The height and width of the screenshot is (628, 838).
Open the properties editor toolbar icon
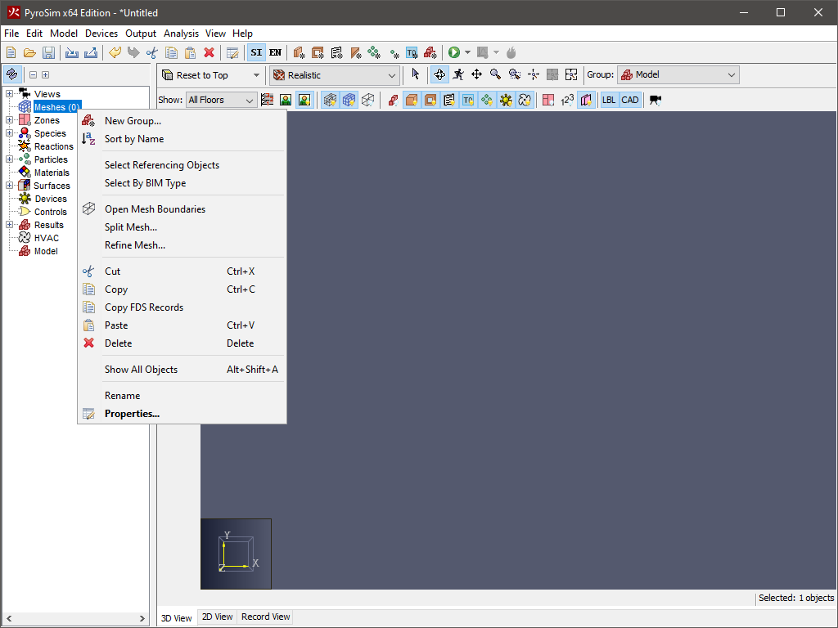[x=232, y=53]
